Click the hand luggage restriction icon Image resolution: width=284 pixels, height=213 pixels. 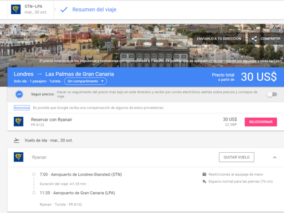[204, 174]
